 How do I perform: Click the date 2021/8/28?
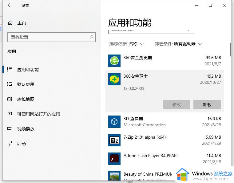pyautogui.click(x=212, y=125)
